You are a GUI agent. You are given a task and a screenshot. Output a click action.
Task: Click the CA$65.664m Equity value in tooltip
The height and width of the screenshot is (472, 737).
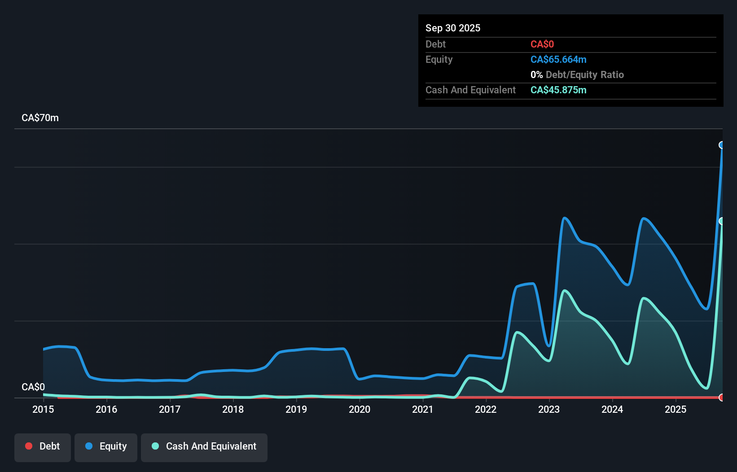(558, 59)
